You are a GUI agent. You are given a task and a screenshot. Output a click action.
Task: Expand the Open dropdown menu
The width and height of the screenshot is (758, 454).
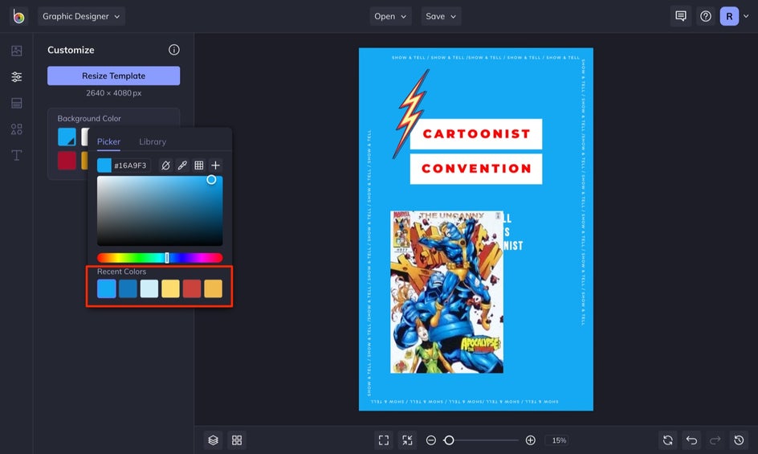pyautogui.click(x=390, y=16)
